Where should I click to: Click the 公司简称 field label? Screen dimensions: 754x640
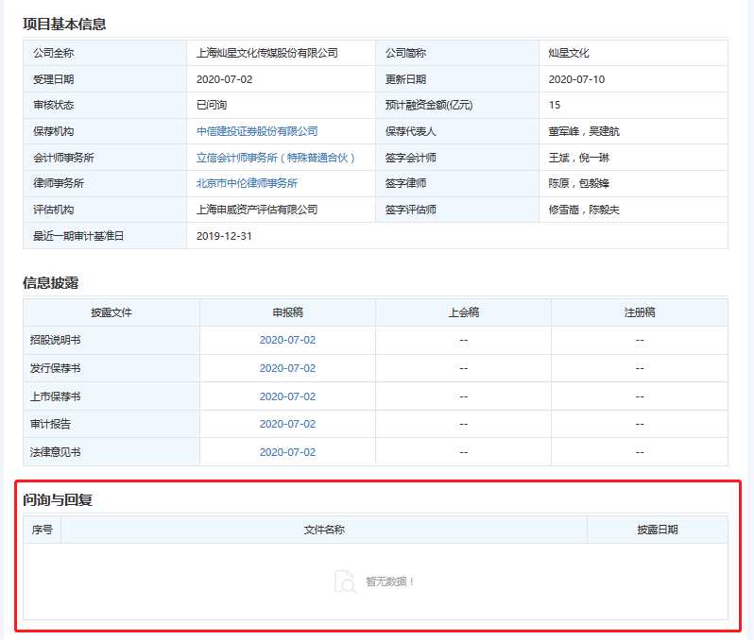[x=405, y=53]
